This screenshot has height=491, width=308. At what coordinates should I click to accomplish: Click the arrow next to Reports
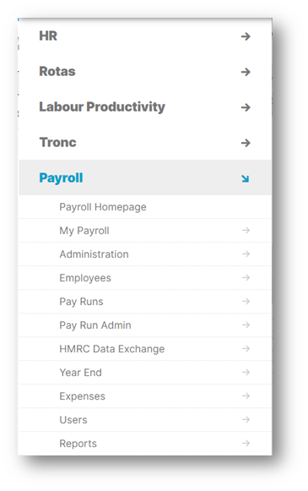click(246, 443)
